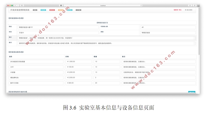Click the 【物理实验室1】 table heading

(x=102, y=23)
